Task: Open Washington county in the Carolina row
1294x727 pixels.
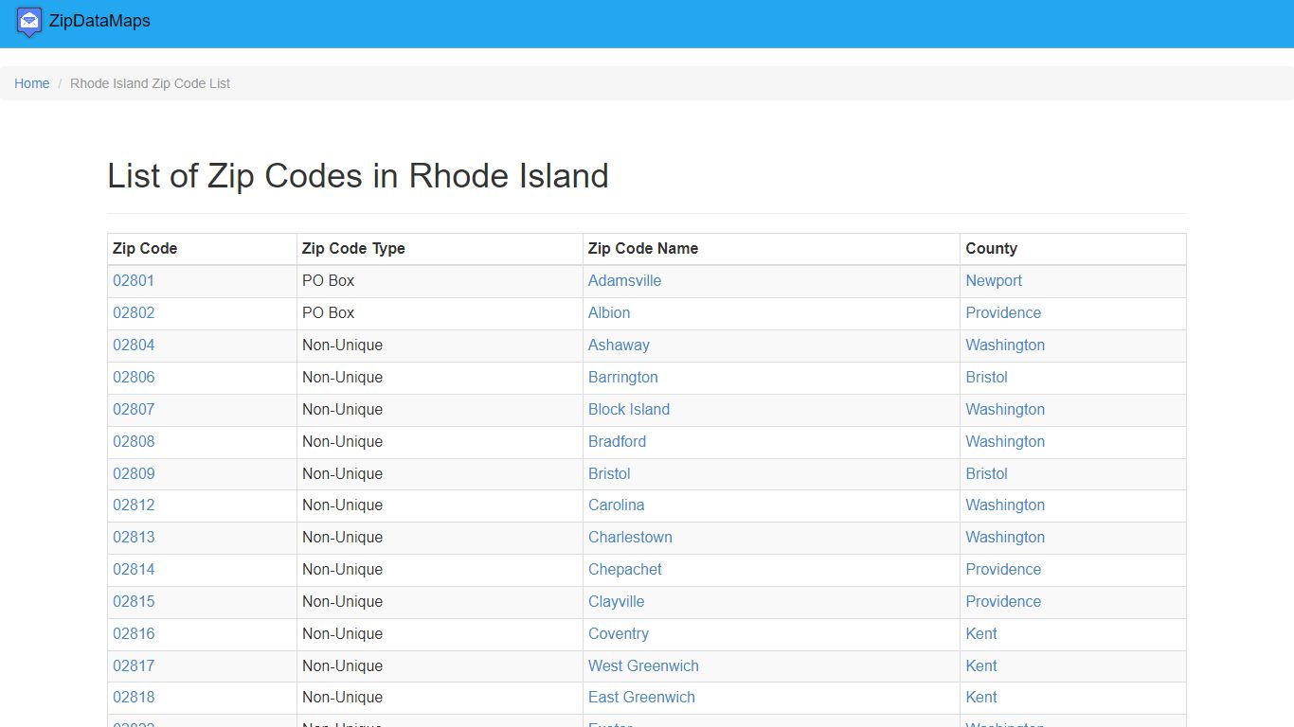Action: (1005, 505)
